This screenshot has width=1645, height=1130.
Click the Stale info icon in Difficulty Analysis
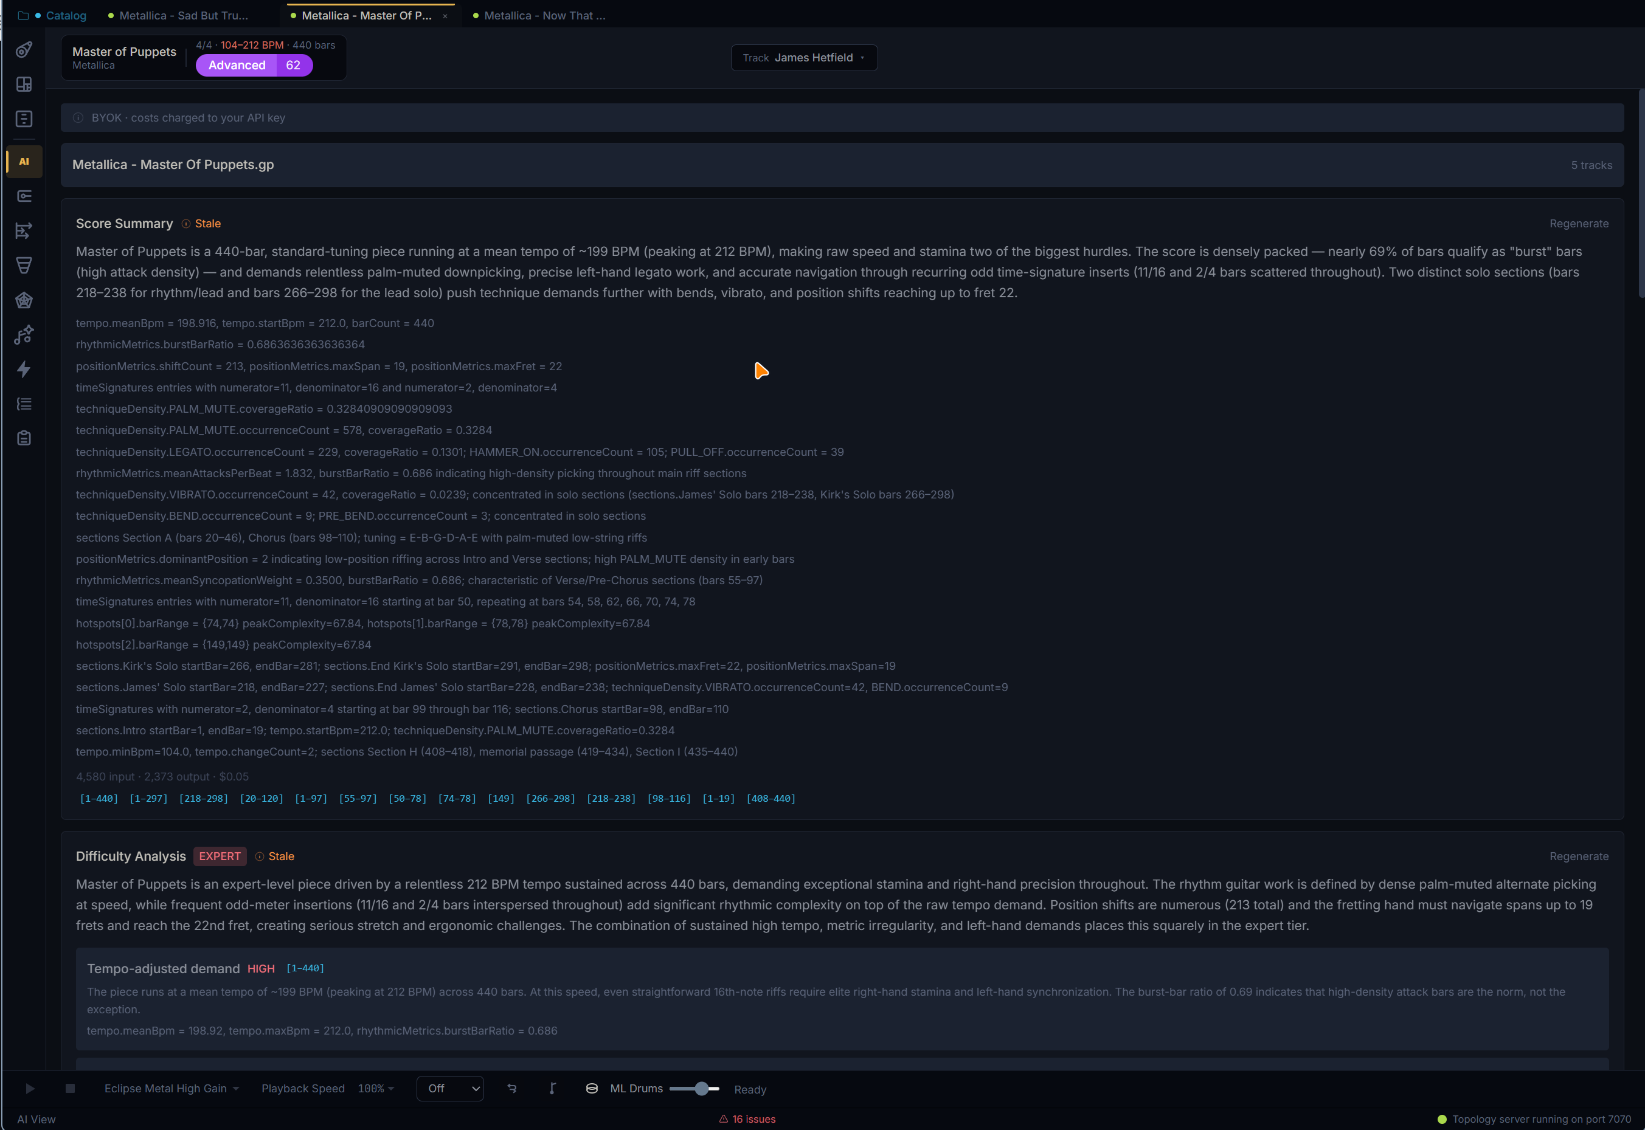pyautogui.click(x=259, y=856)
